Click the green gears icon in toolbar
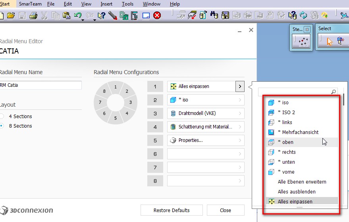The height and width of the screenshot is (222, 349). 124,15
